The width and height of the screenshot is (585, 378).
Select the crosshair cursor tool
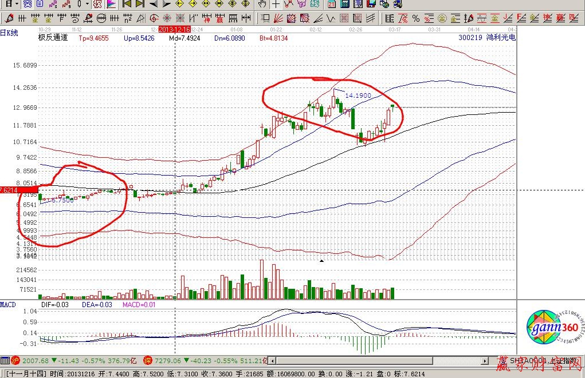click(276, 5)
